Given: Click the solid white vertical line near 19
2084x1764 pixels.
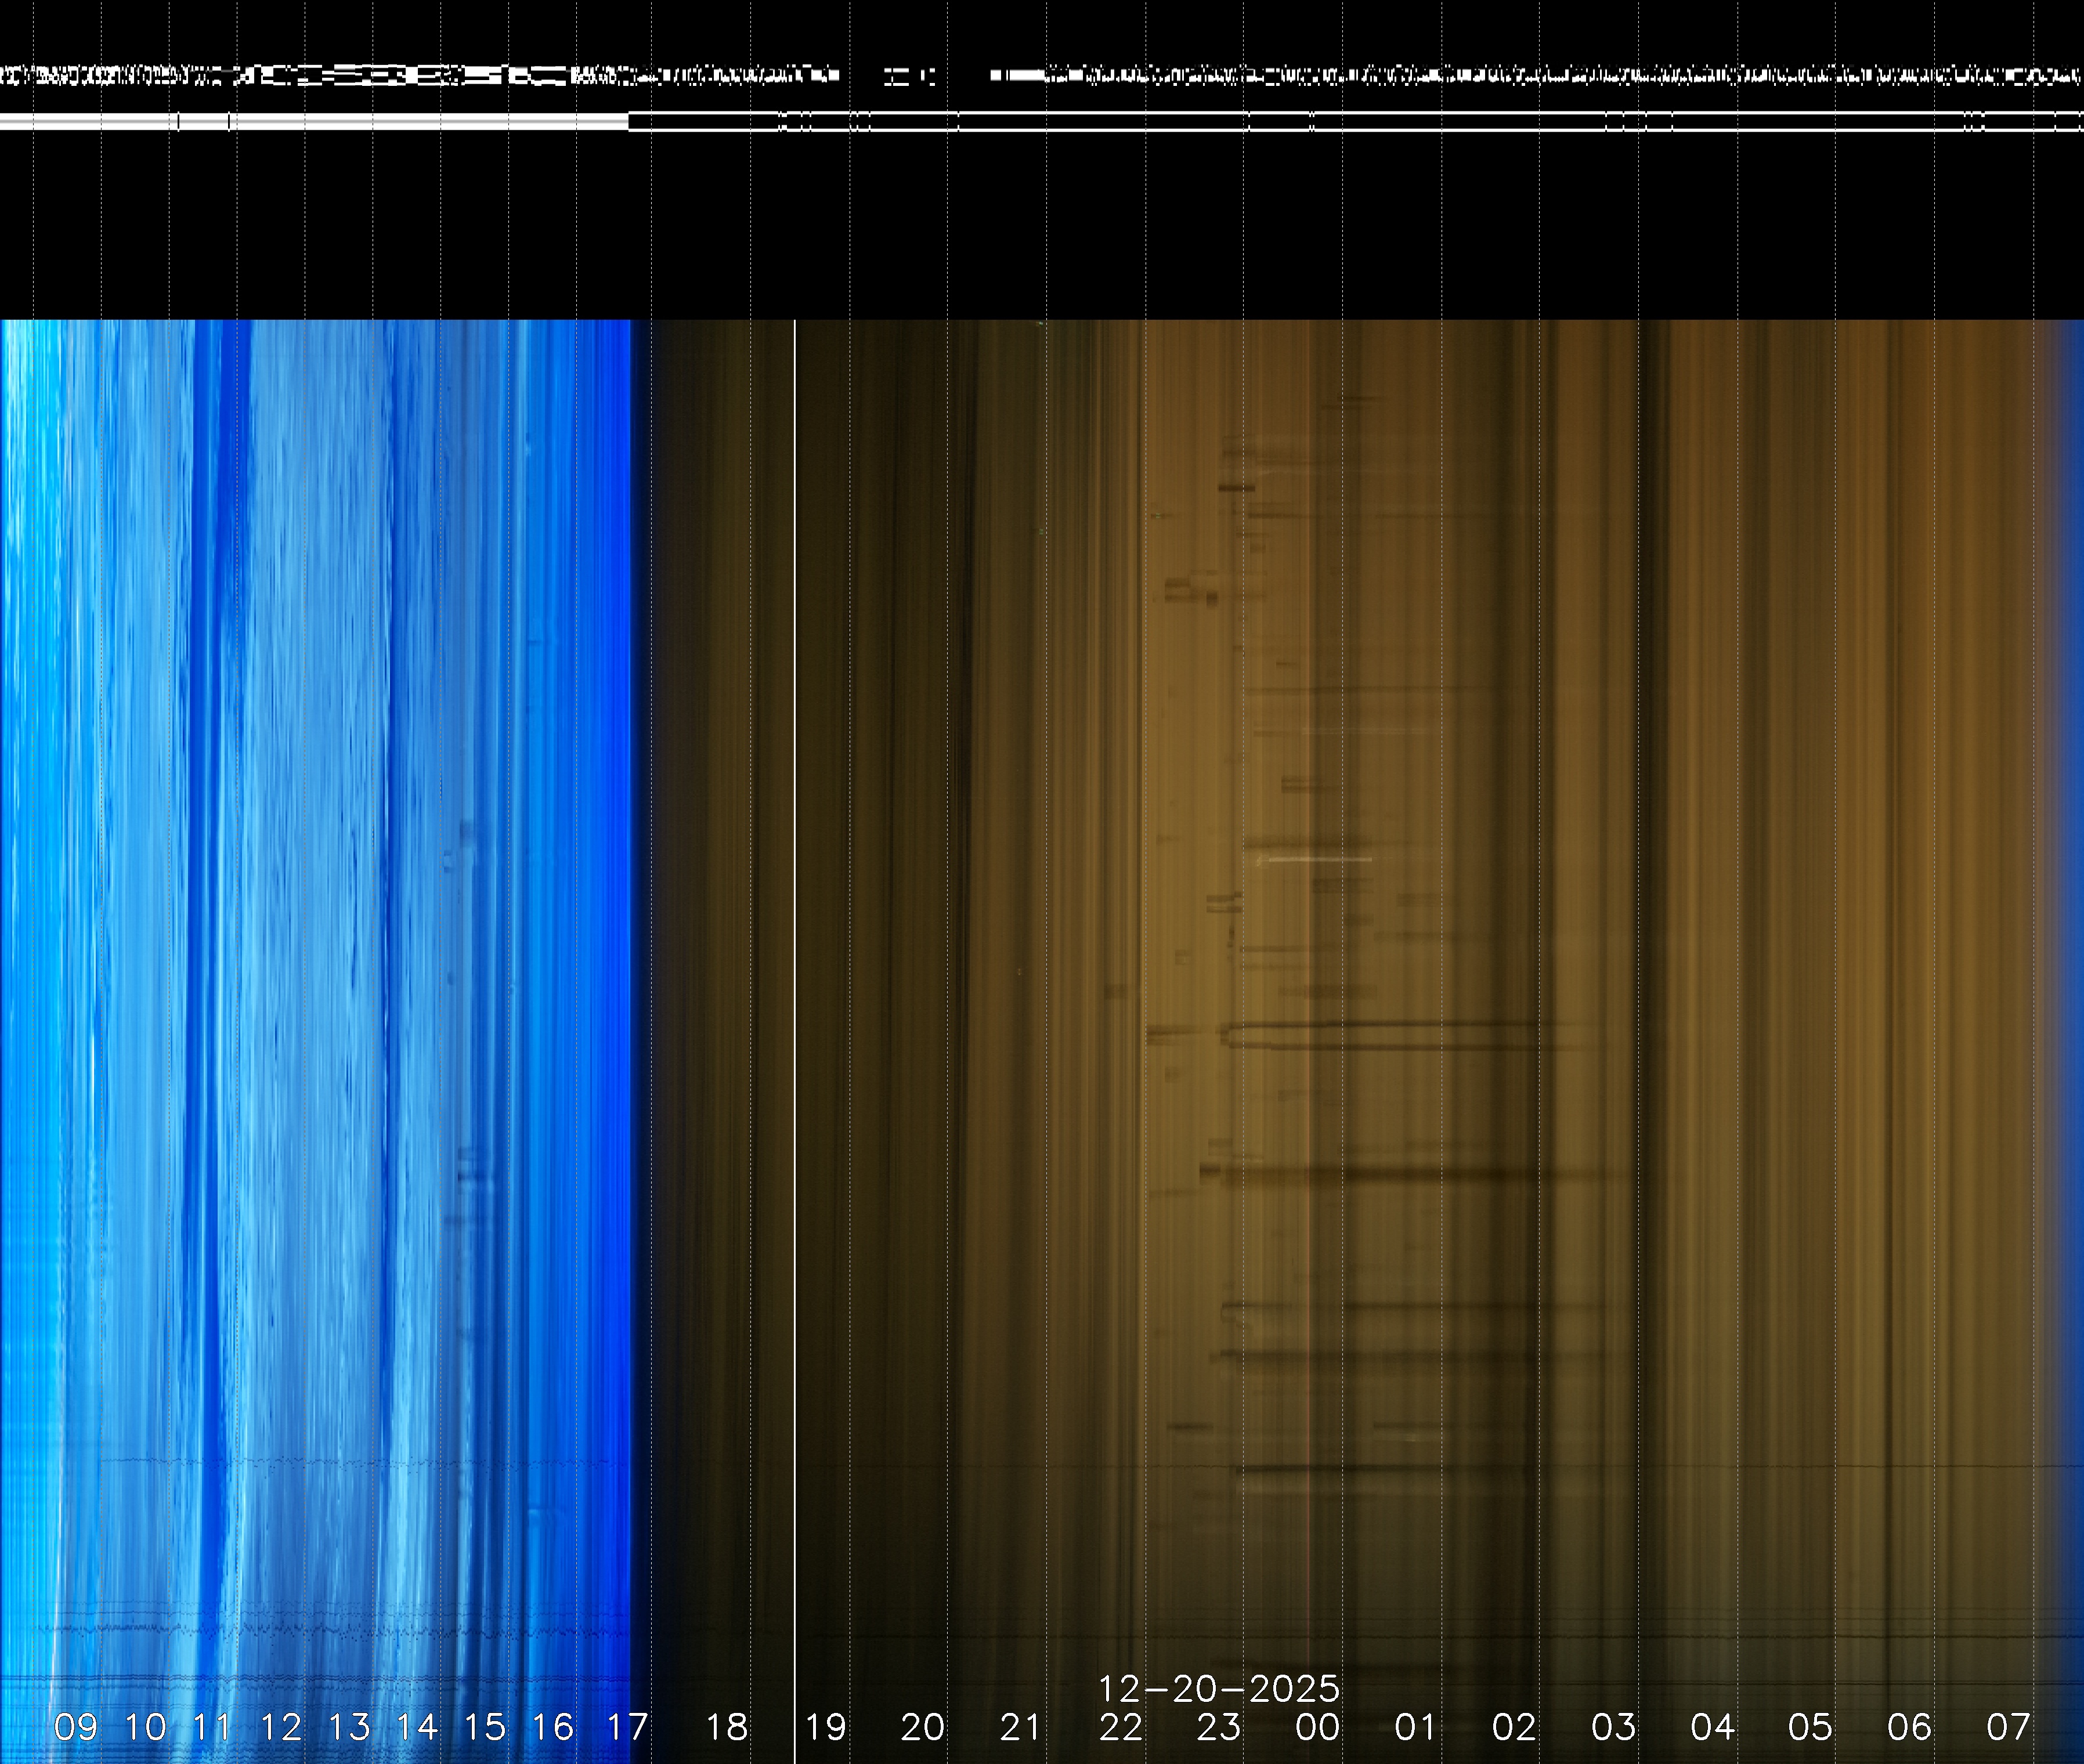Looking at the screenshot, I should (x=795, y=1000).
